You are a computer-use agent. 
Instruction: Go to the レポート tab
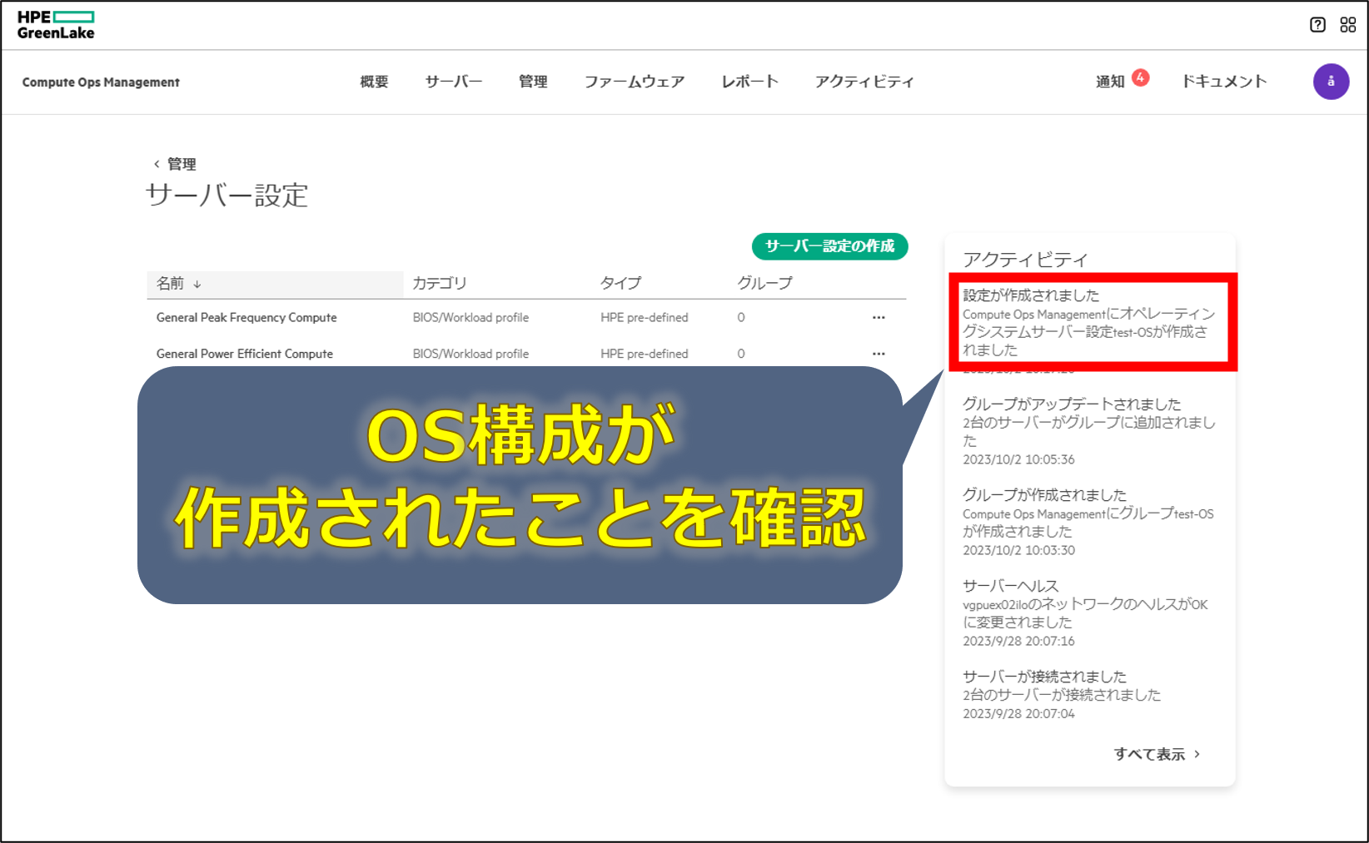coord(750,82)
